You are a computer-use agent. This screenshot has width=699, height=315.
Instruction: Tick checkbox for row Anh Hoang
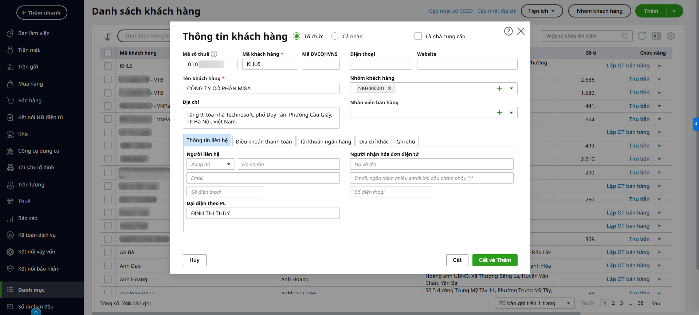click(108, 279)
